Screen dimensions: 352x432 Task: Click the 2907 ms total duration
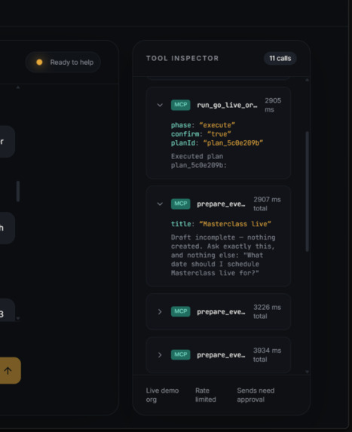tap(267, 204)
